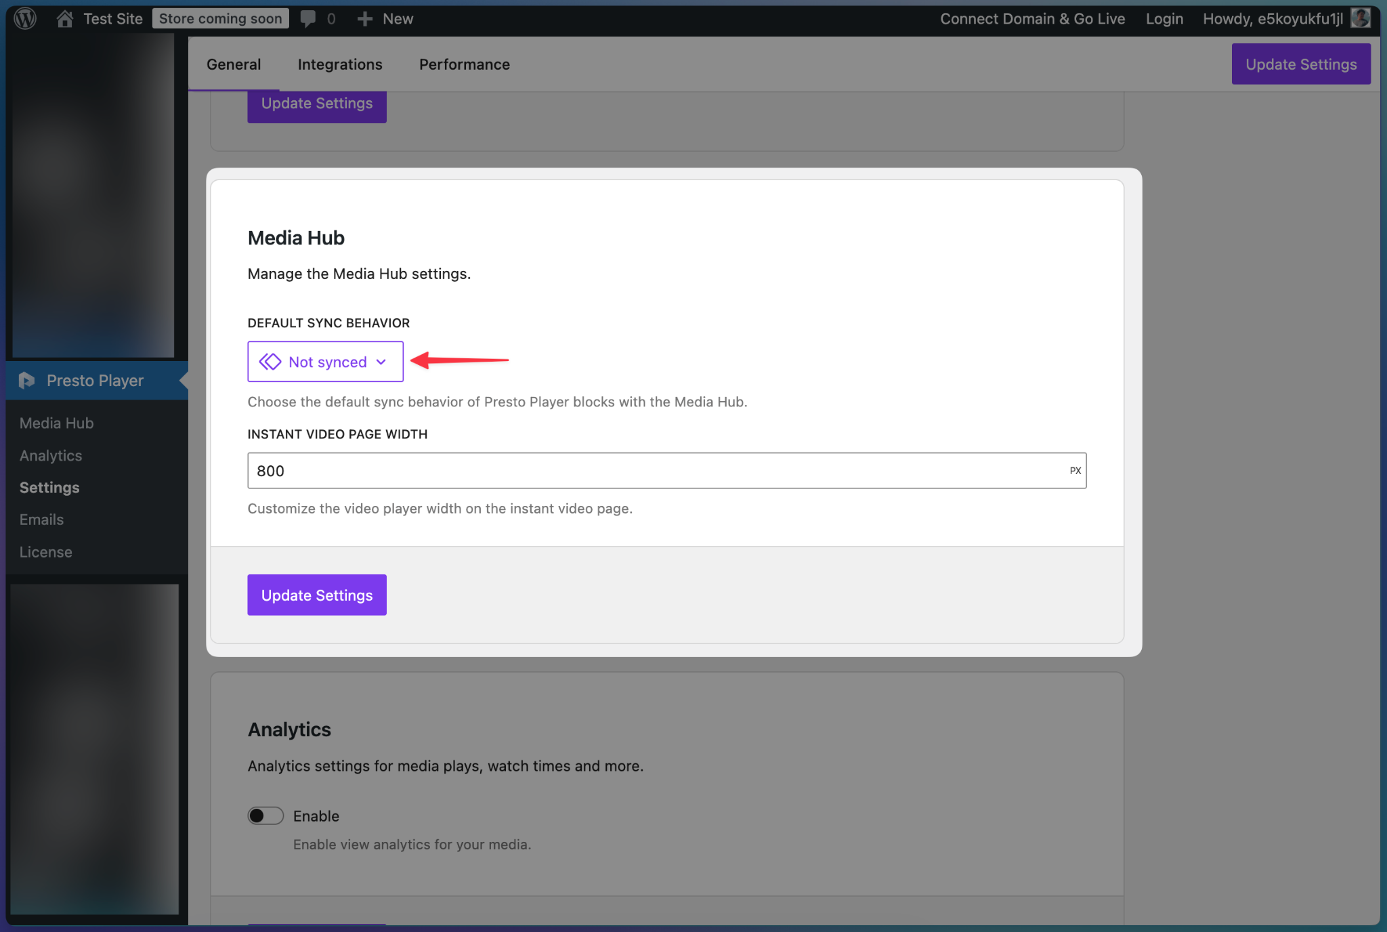Click the home icon beside Test Site

pos(64,18)
